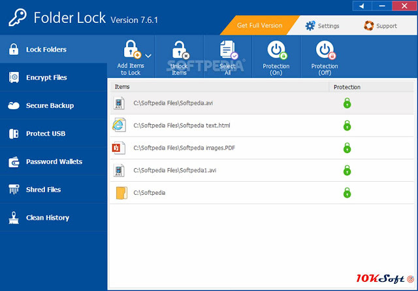Select row Softpedia text.html
Image resolution: width=418 pixels, height=291 pixels.
[x=262, y=126]
